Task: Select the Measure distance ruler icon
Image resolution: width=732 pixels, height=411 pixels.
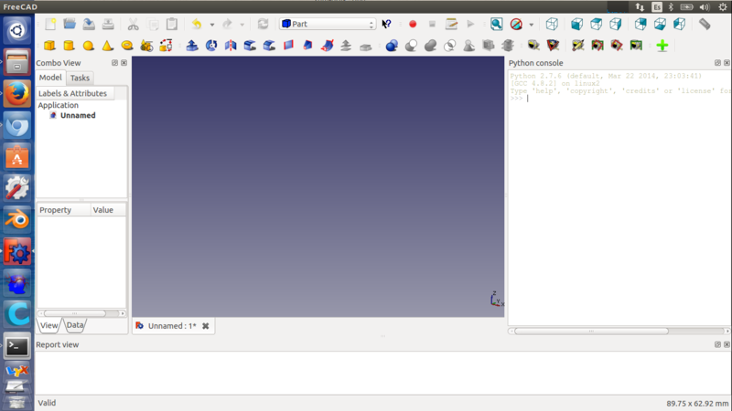Action: coord(705,24)
